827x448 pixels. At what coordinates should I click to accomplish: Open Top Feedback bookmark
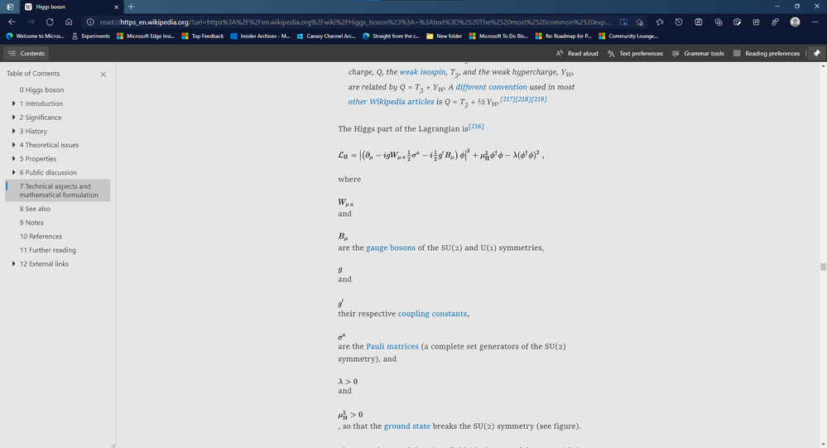(203, 36)
